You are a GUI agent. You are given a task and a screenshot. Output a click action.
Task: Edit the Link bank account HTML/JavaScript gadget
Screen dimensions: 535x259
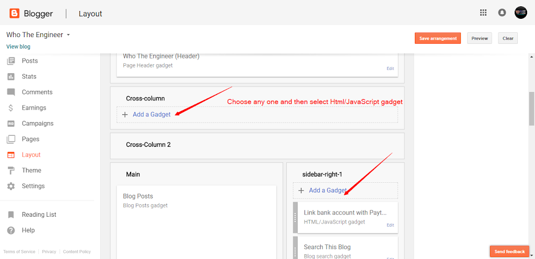[390, 225]
